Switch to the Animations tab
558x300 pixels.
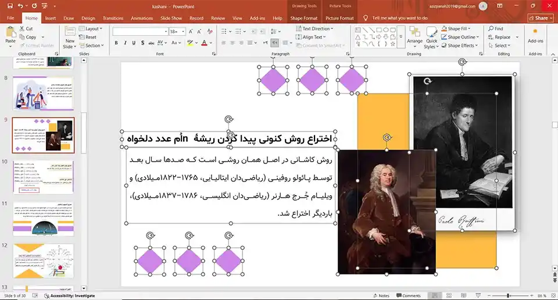pos(142,18)
